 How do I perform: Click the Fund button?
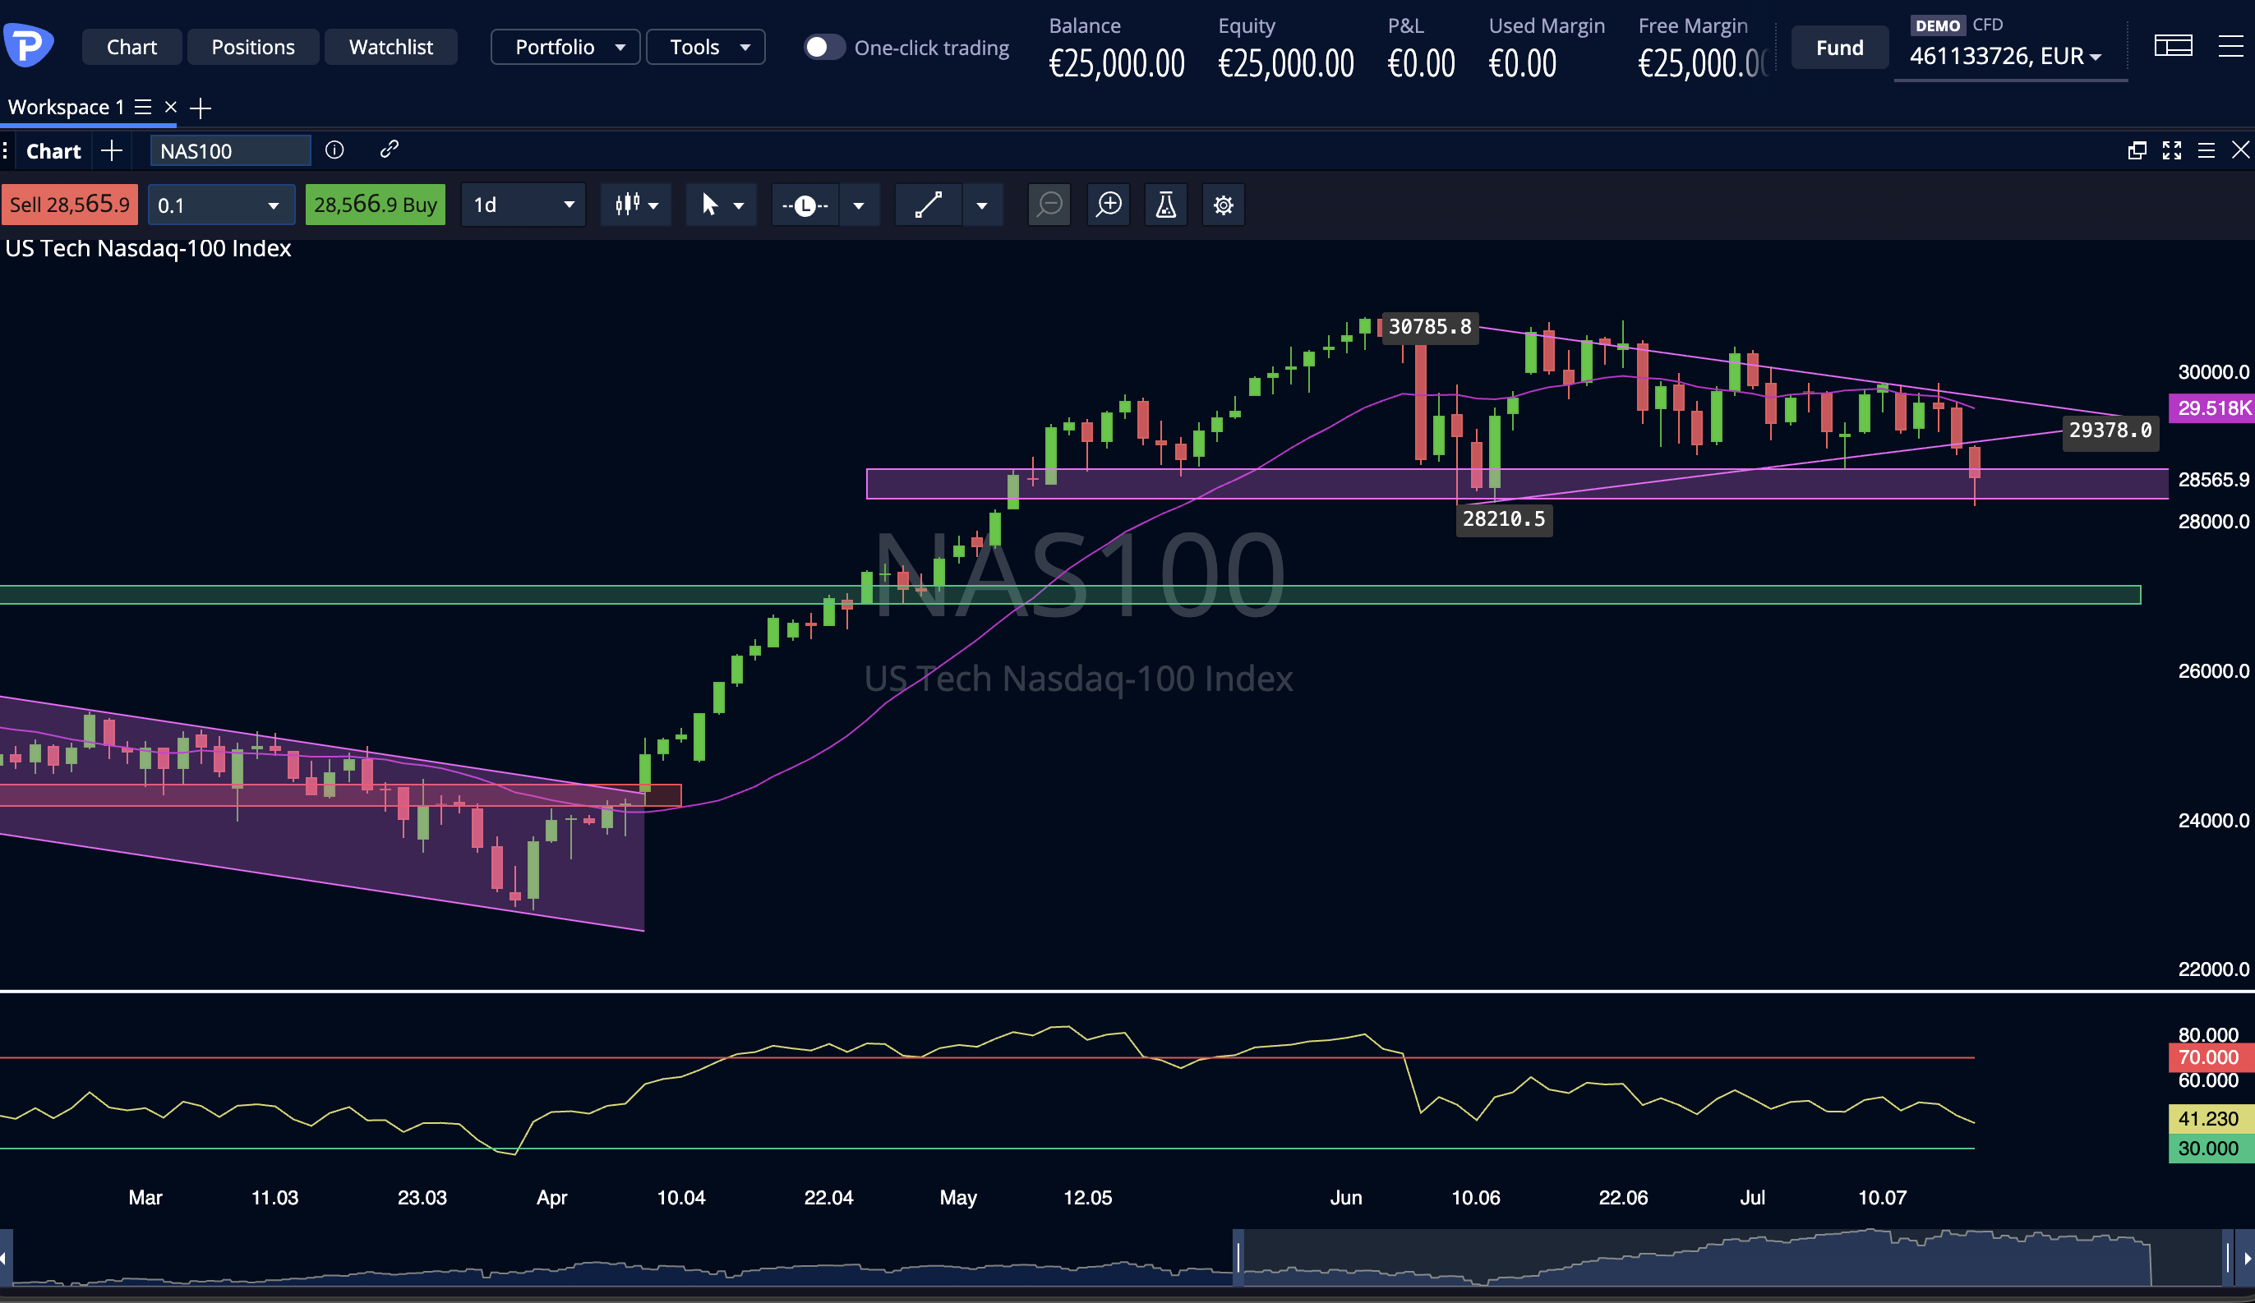point(1840,48)
